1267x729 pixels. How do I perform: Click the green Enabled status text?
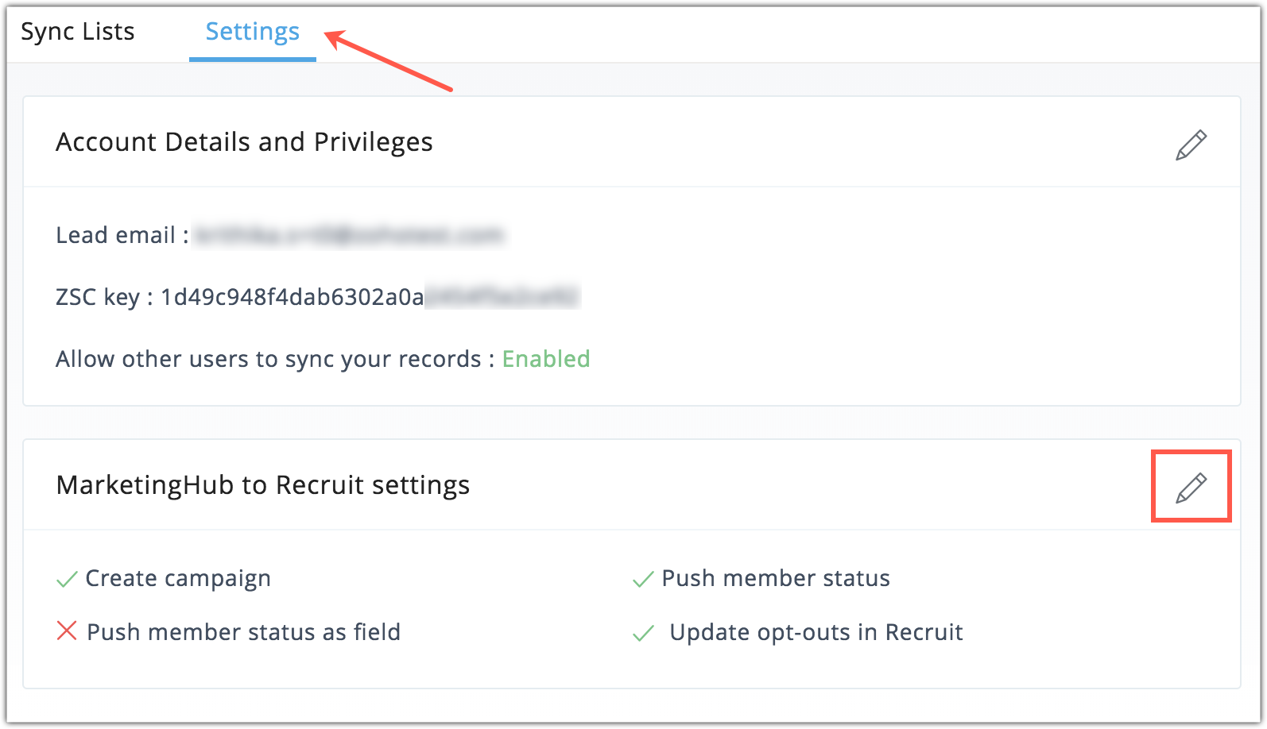(546, 359)
